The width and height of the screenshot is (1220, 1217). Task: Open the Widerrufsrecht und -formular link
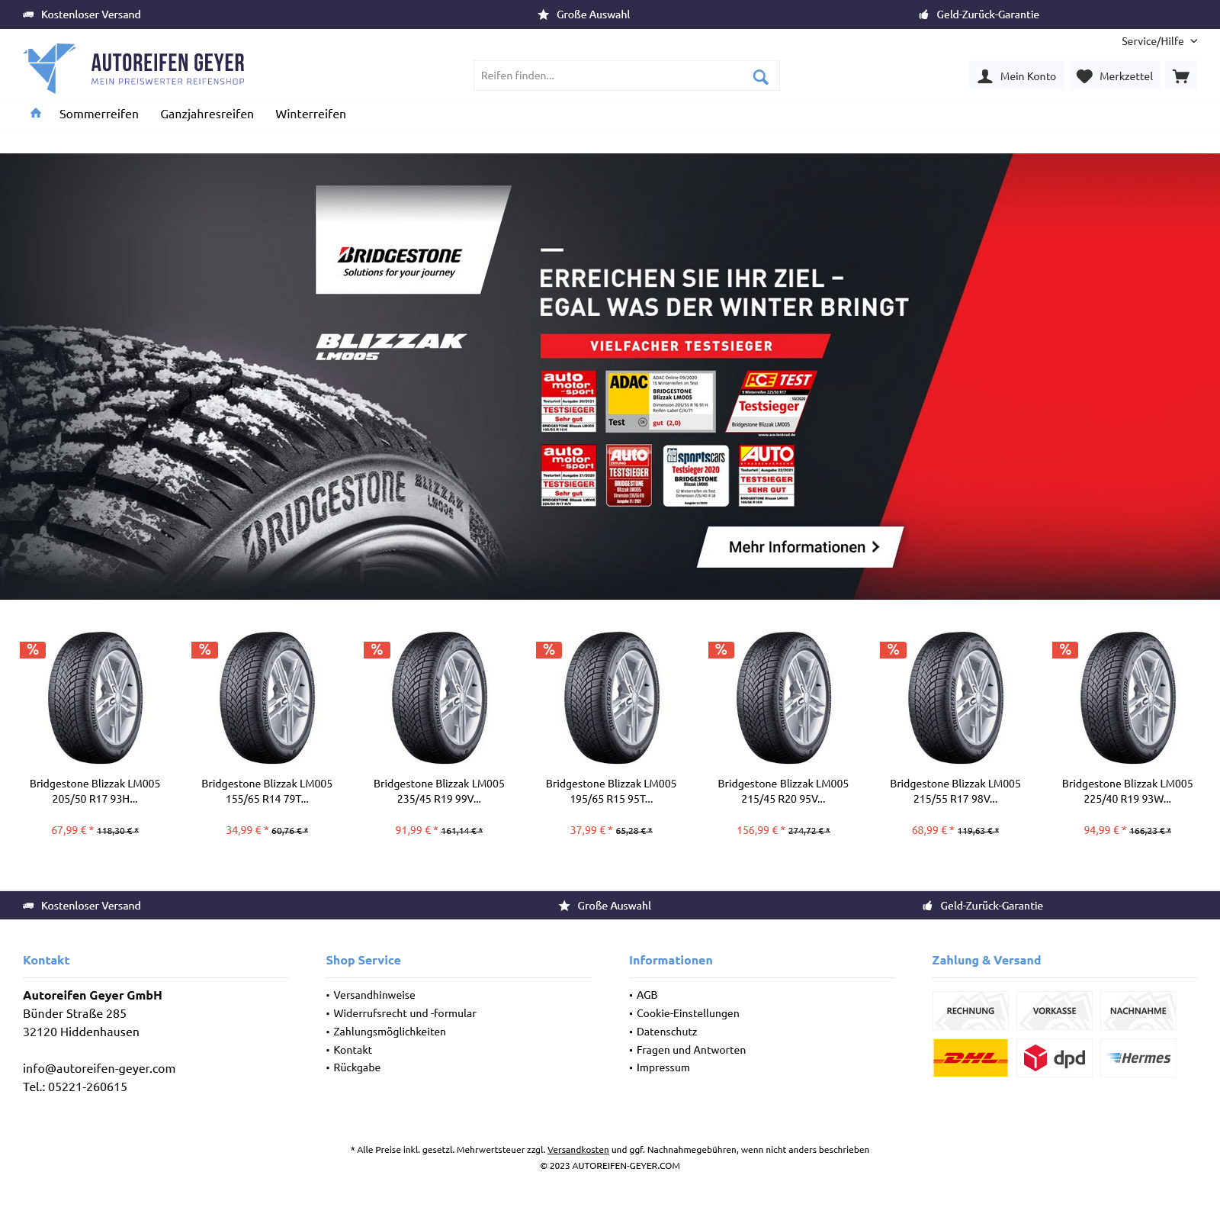coord(404,1013)
